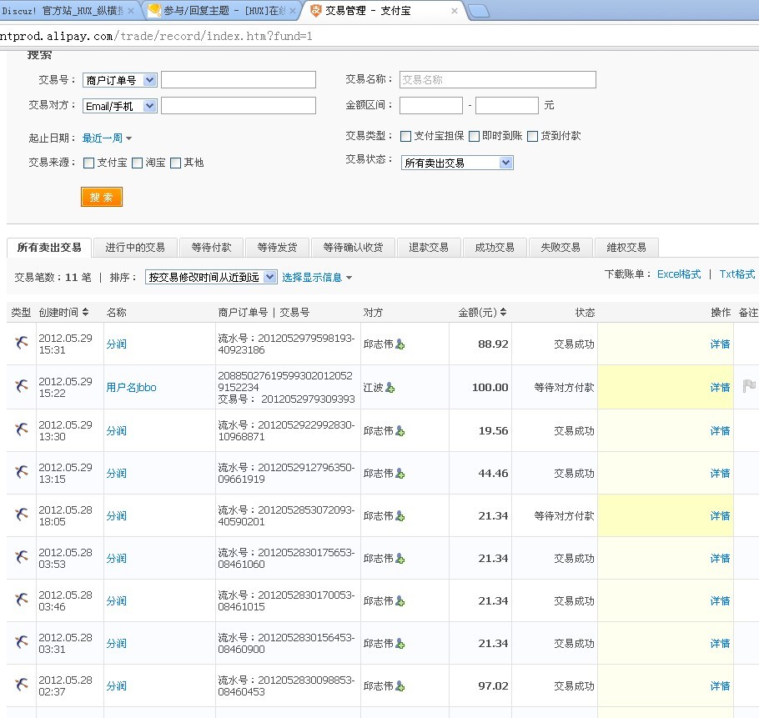The image size is (759, 718).
Task: Tick the 淘宝 transaction source checkbox
Action: click(x=138, y=163)
